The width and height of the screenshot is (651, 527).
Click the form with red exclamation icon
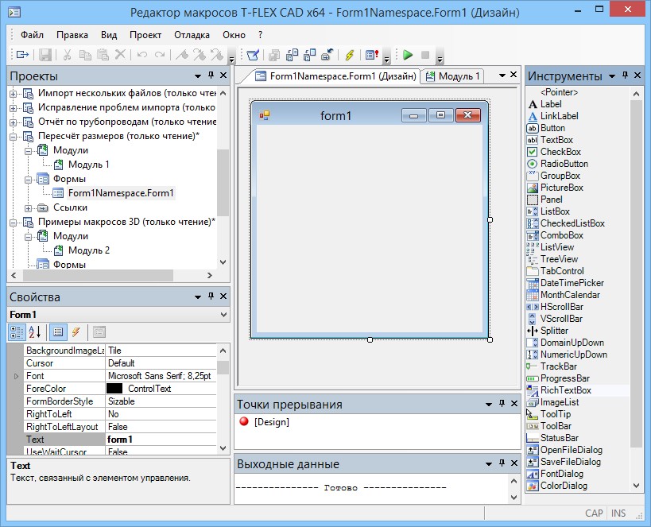(371, 54)
